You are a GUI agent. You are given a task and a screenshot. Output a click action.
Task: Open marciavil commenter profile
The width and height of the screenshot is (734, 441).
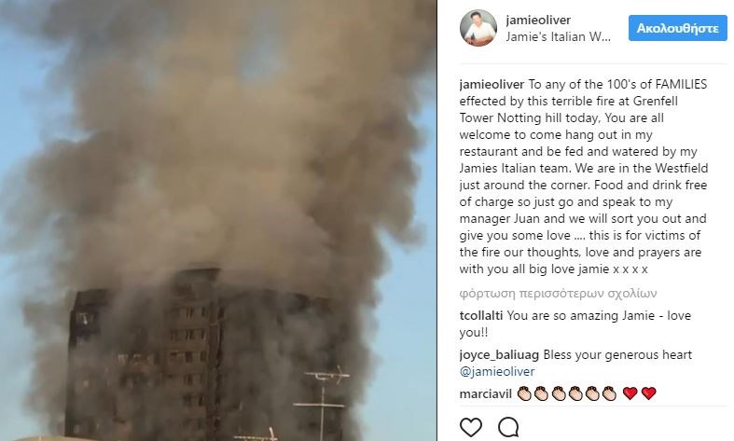[x=485, y=393]
